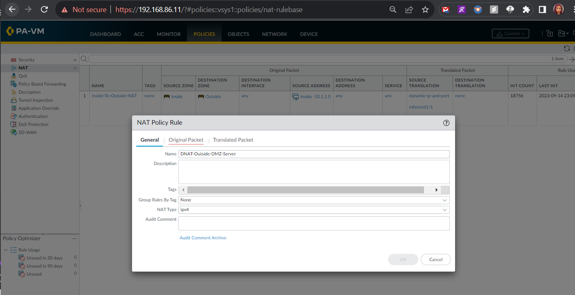Click the Unused in 30 days filter
The image size is (575, 295).
pos(44,258)
